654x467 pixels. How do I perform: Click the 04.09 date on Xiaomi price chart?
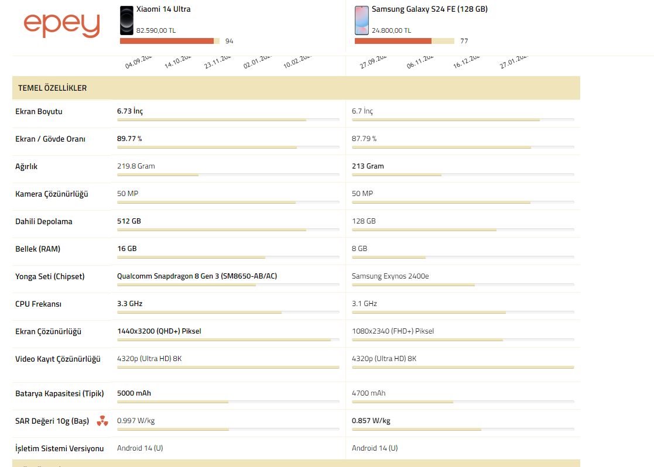coord(139,61)
